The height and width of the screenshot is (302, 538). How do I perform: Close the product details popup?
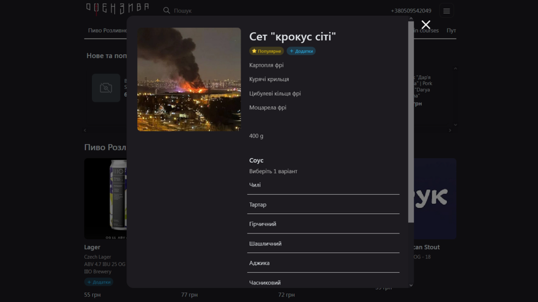click(425, 25)
